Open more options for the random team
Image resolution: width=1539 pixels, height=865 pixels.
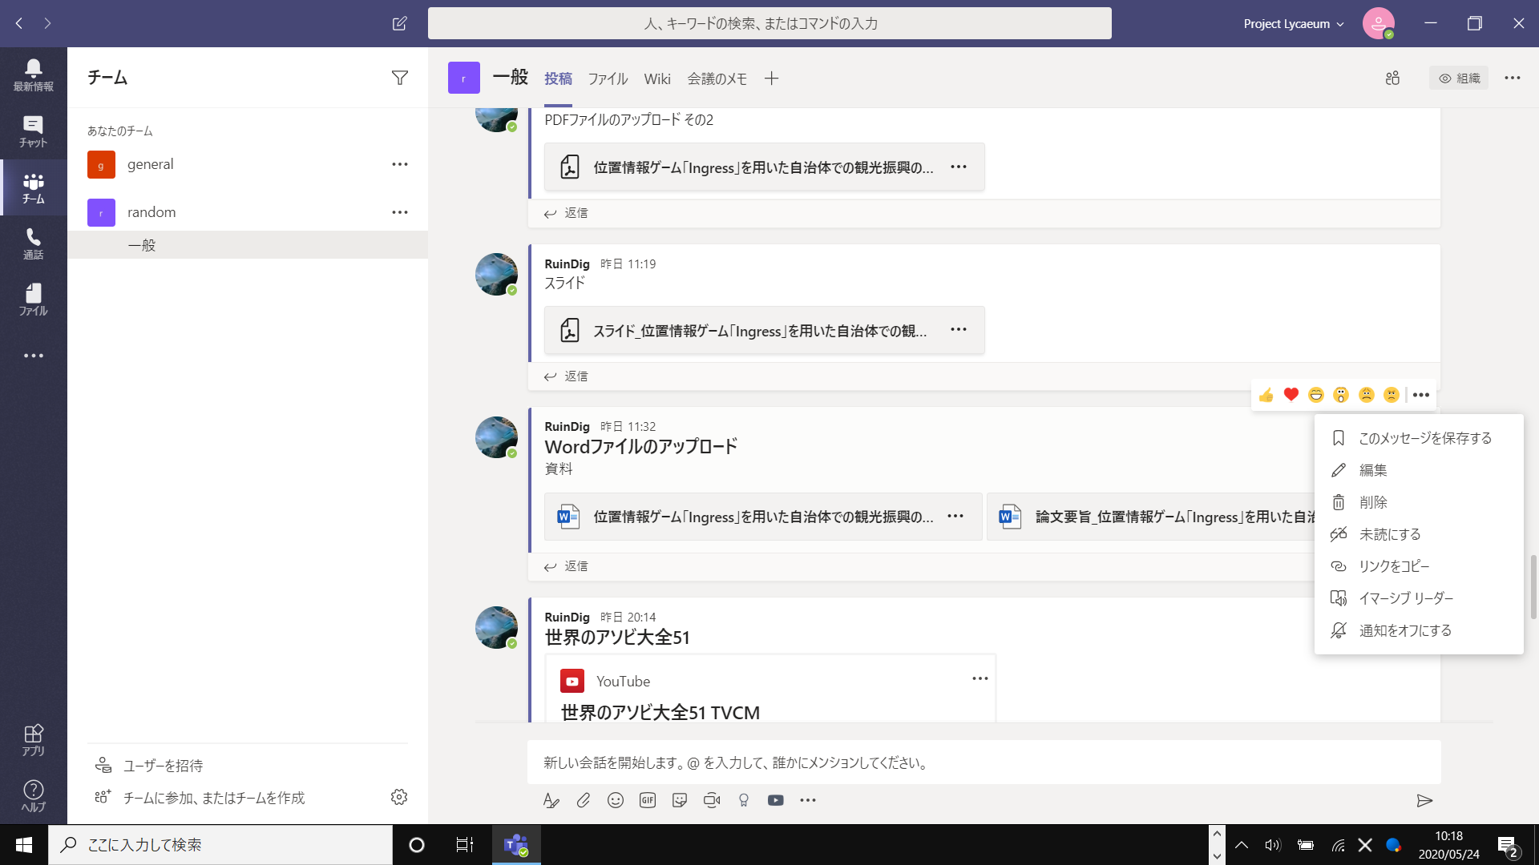tap(399, 211)
